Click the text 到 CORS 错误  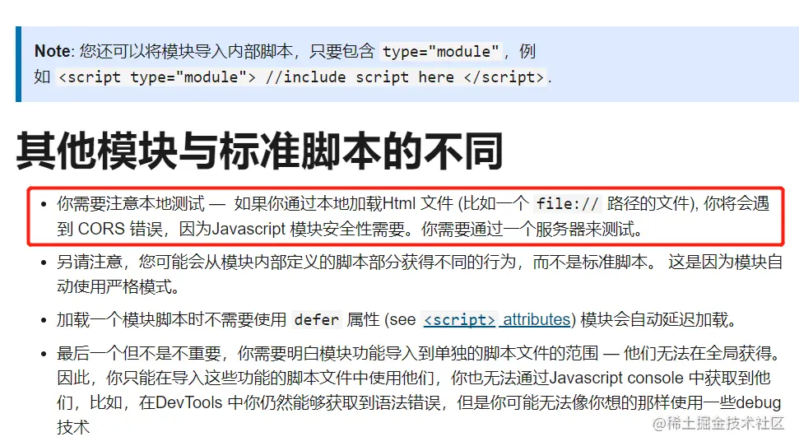(x=109, y=230)
